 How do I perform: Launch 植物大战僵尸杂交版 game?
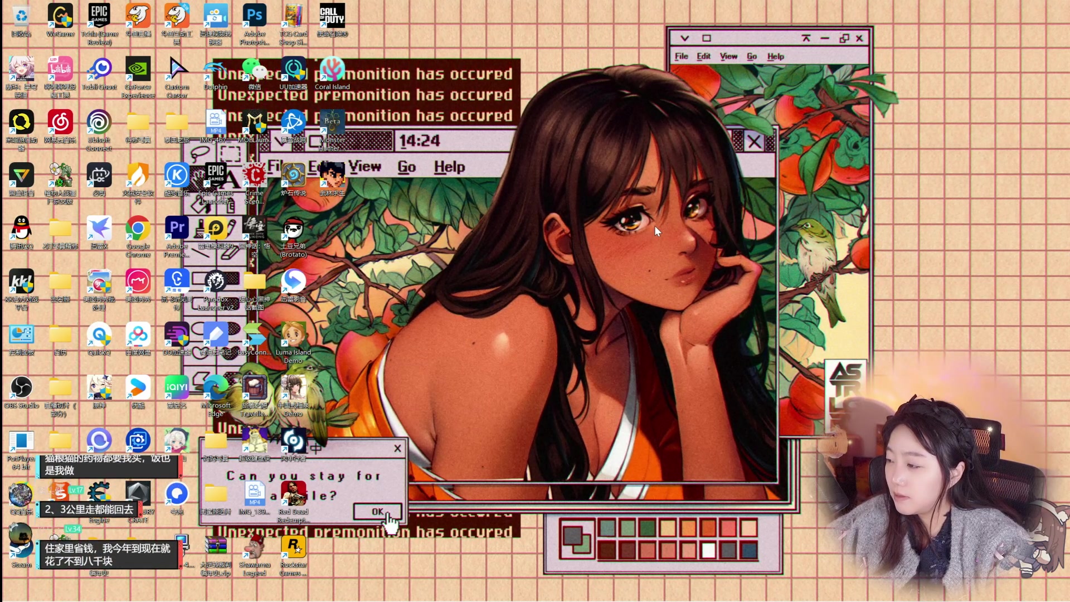pyautogui.click(x=60, y=183)
